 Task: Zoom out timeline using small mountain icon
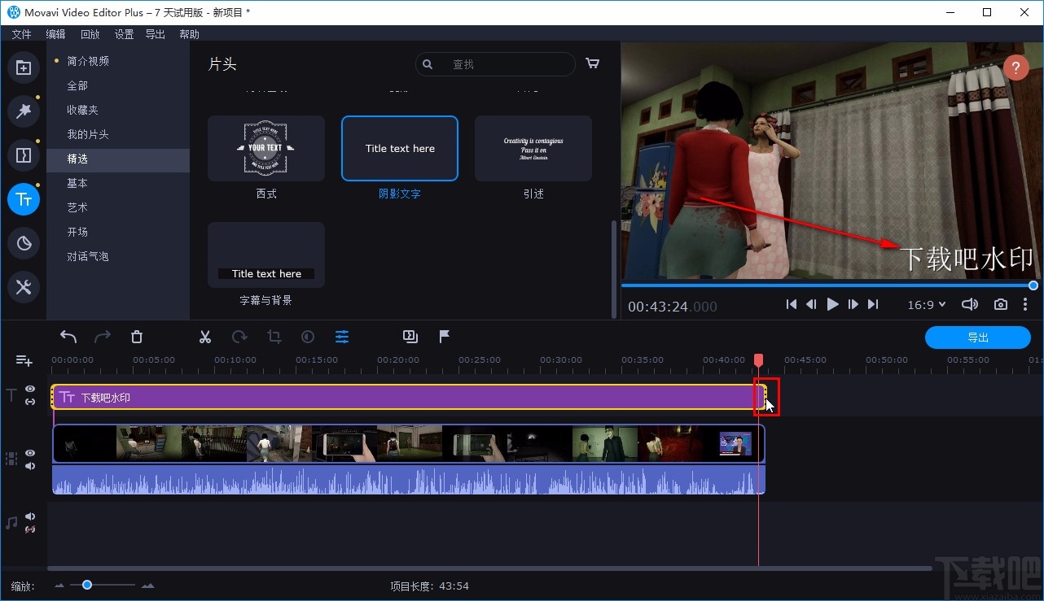pyautogui.click(x=59, y=586)
